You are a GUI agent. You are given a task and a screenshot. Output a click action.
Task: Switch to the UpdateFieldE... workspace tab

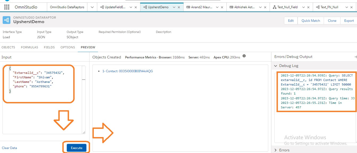pos(115,7)
